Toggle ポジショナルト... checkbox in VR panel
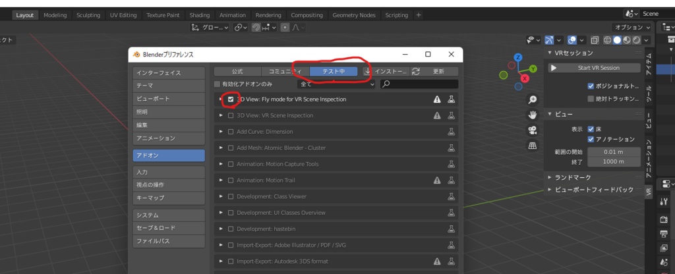 [x=591, y=86]
